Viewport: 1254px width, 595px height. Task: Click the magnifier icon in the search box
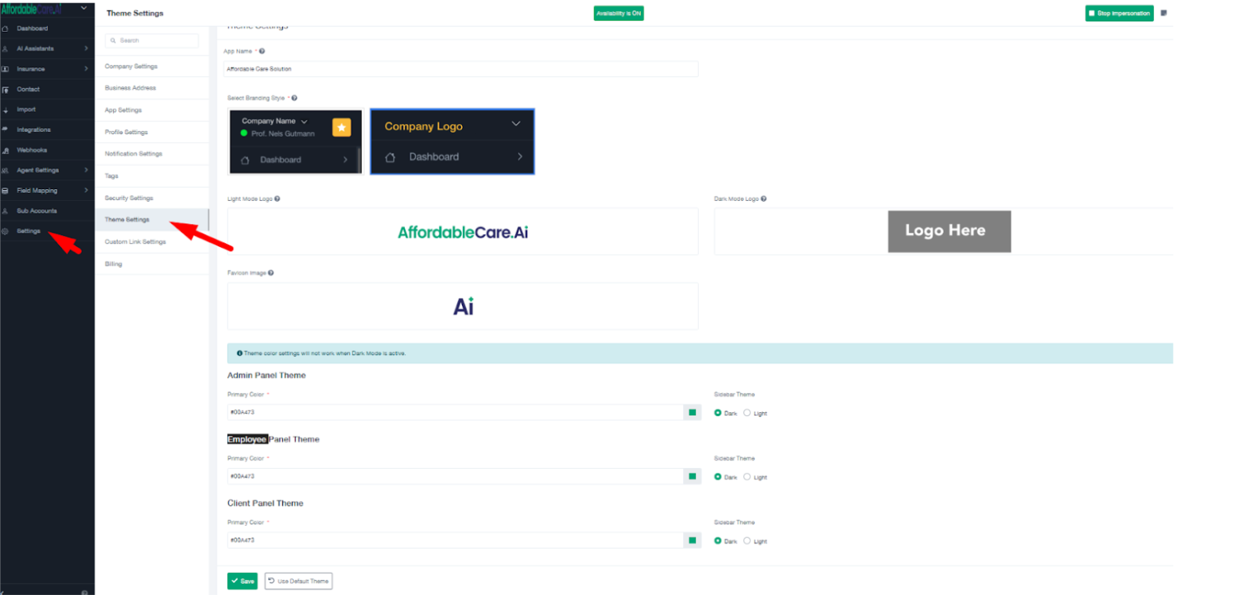(113, 41)
